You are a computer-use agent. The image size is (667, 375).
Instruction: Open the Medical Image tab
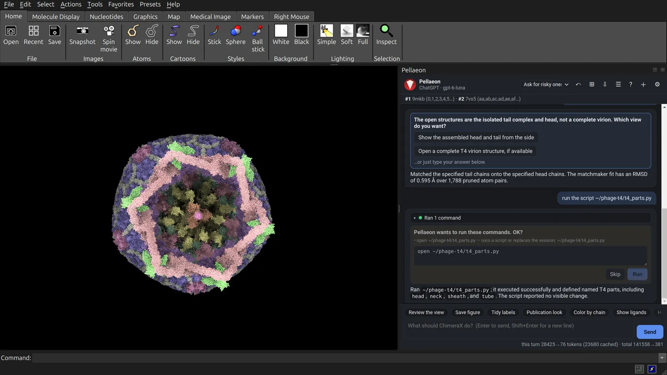(x=211, y=17)
